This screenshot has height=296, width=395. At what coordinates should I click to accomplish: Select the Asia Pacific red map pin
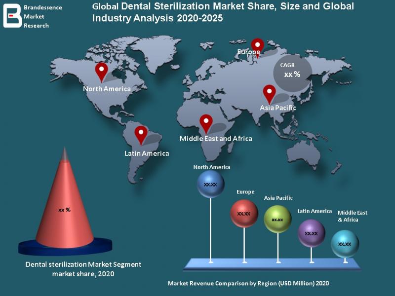pos(269,94)
